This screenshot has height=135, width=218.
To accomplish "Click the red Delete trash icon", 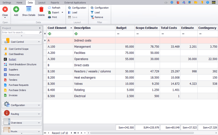I will [x=41, y=9].
